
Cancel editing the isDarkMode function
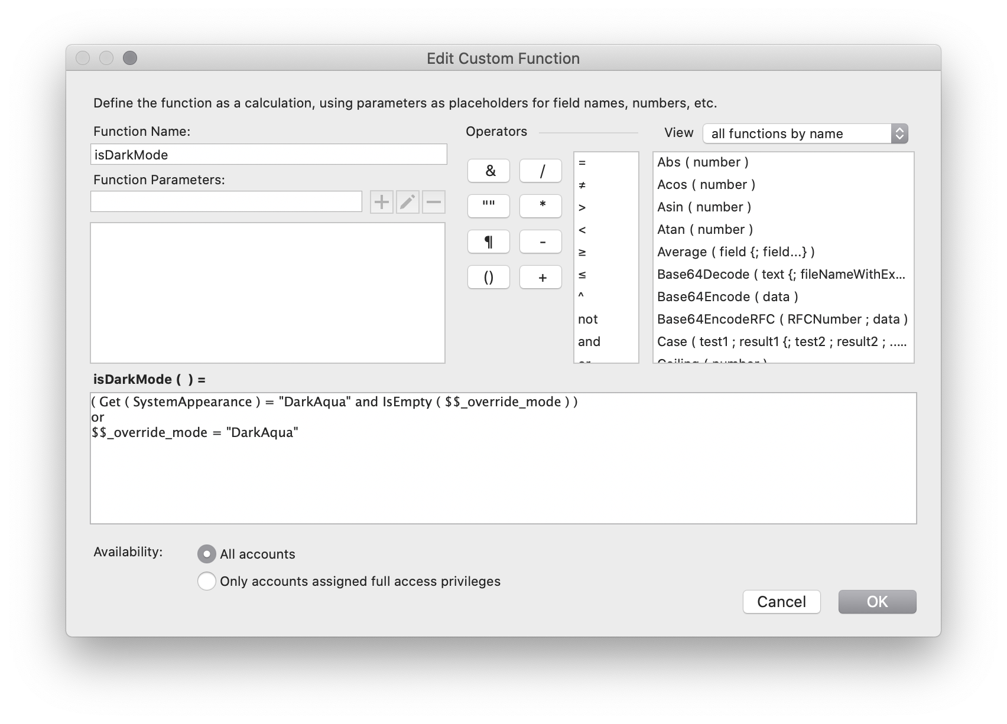[781, 602]
